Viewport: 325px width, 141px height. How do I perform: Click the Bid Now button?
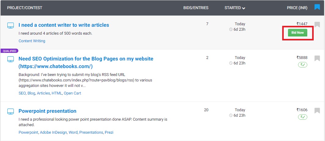297,33
